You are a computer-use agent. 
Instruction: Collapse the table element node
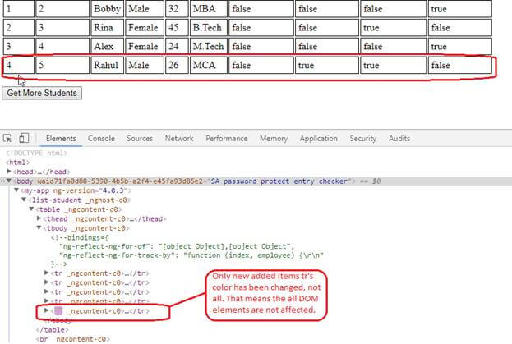point(31,209)
